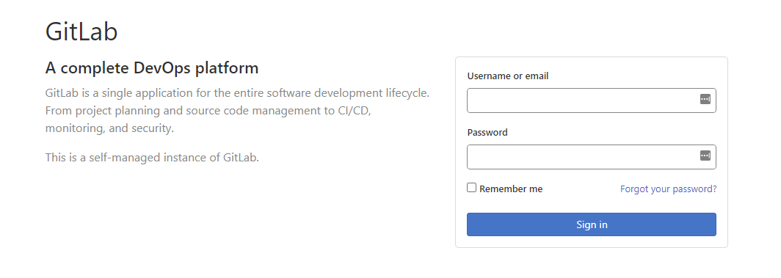This screenshot has width=781, height=278.
Task: Focus the Password input field
Action: tap(592, 157)
